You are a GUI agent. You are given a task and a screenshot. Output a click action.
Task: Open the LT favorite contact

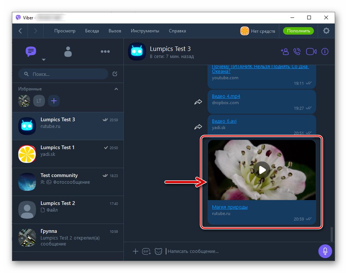(39, 101)
